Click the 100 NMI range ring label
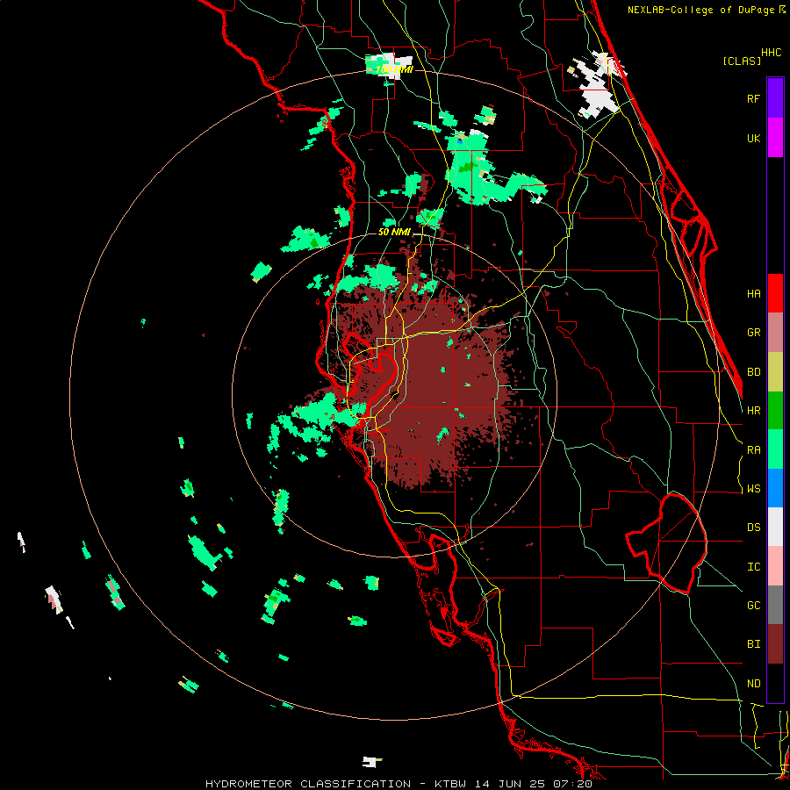This screenshot has height=790, width=790. [x=394, y=69]
